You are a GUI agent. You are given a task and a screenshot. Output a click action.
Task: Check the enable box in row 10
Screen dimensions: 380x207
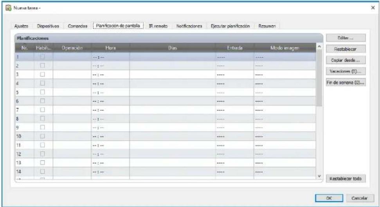(43, 136)
